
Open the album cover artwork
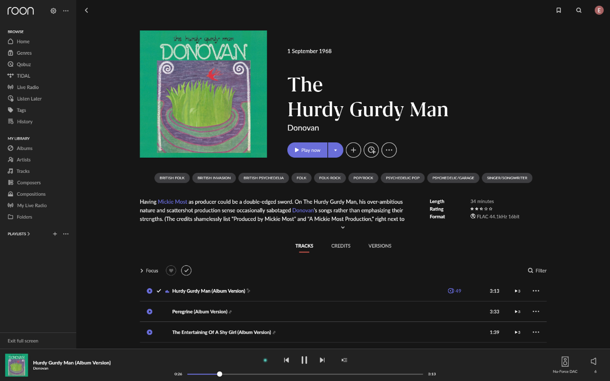pos(203,94)
